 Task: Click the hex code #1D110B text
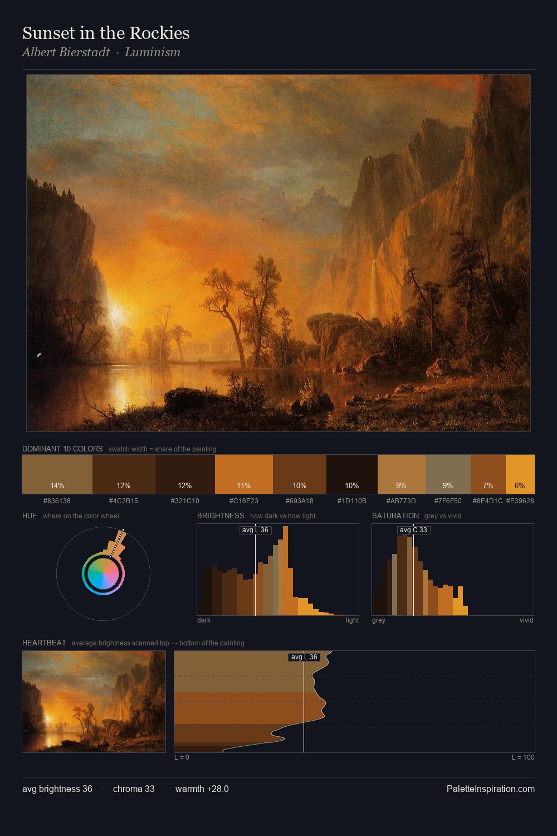[x=352, y=501]
